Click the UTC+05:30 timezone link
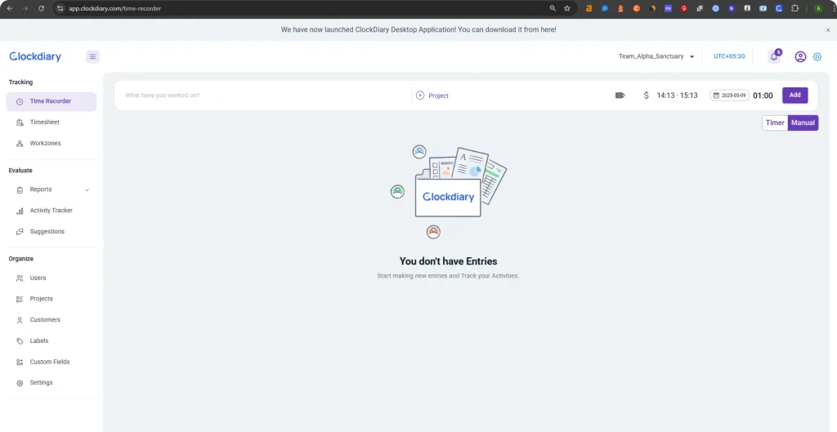This screenshot has height=432, width=837. [x=728, y=56]
